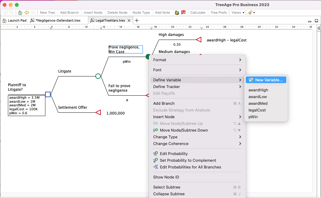The image size is (321, 198).
Task: Choose Add Branch in the context menu
Action: coord(197,103)
